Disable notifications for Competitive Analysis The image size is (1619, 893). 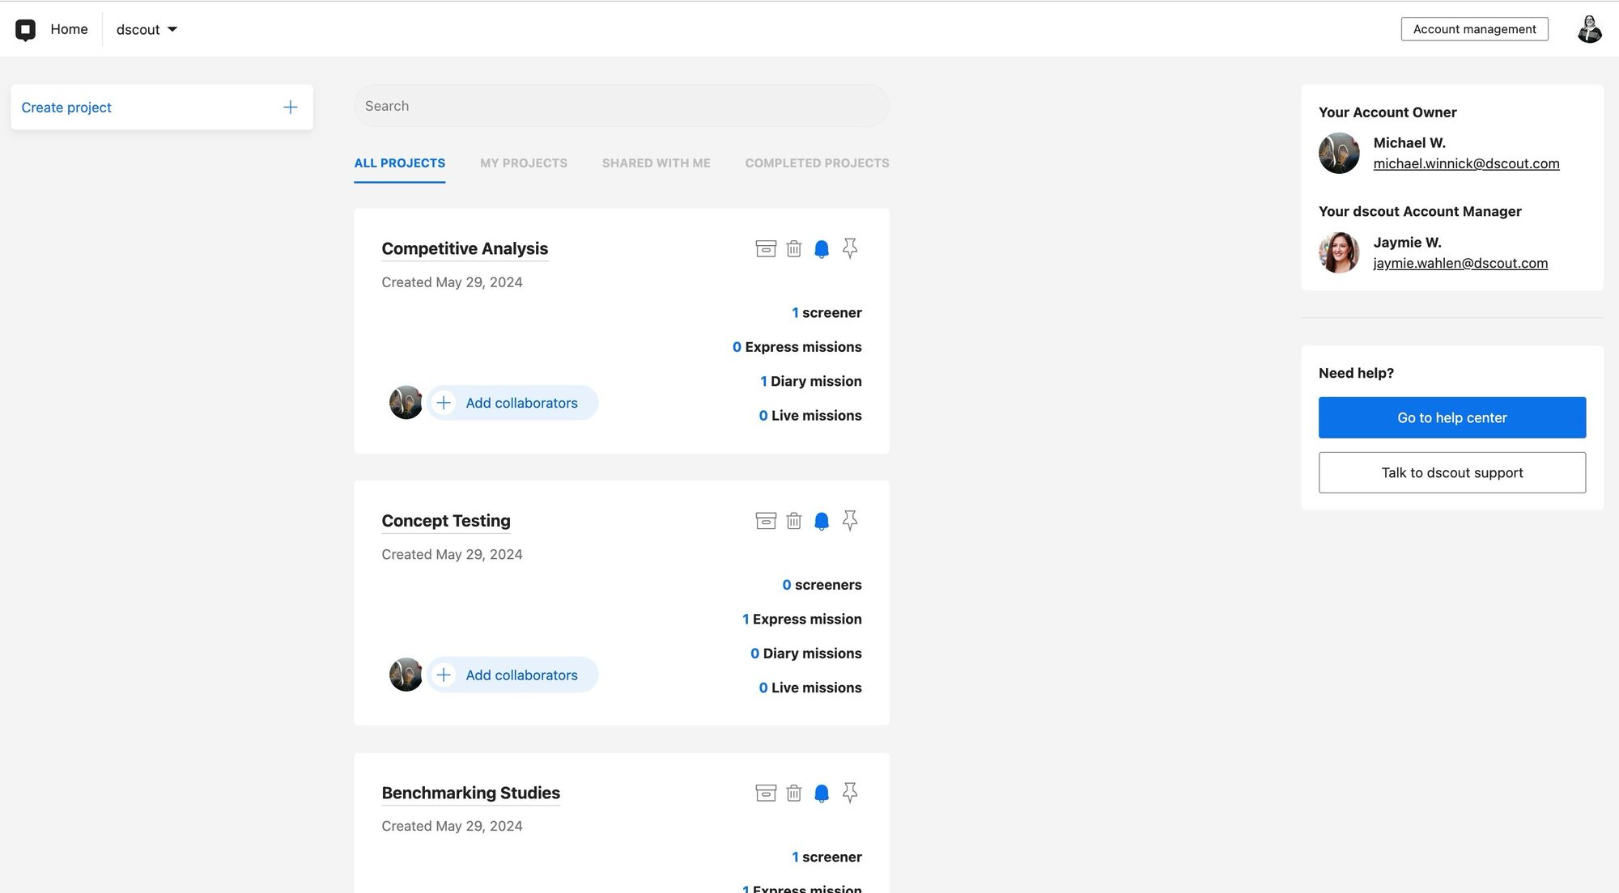tap(822, 248)
